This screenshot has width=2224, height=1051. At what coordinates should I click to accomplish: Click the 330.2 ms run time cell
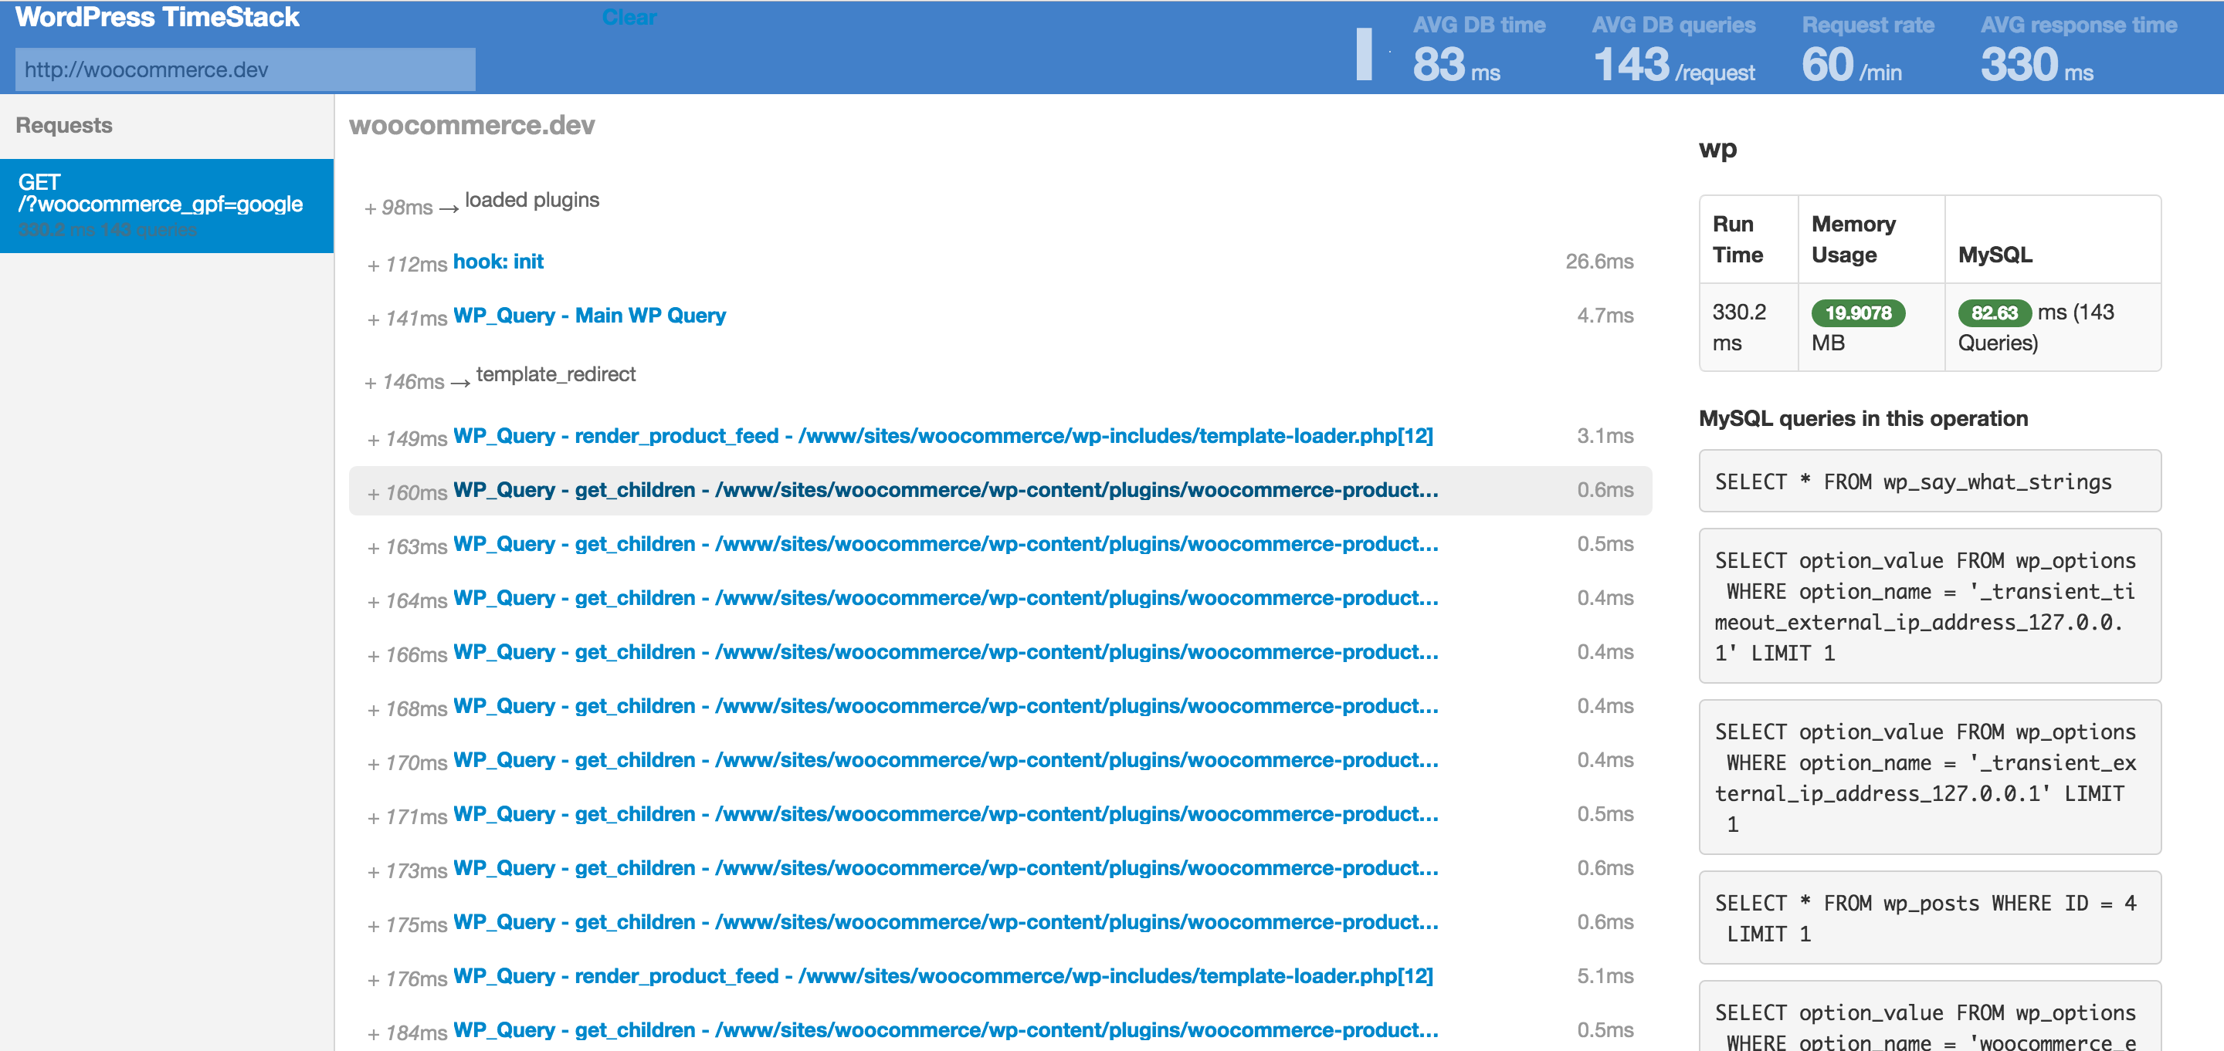[1748, 327]
